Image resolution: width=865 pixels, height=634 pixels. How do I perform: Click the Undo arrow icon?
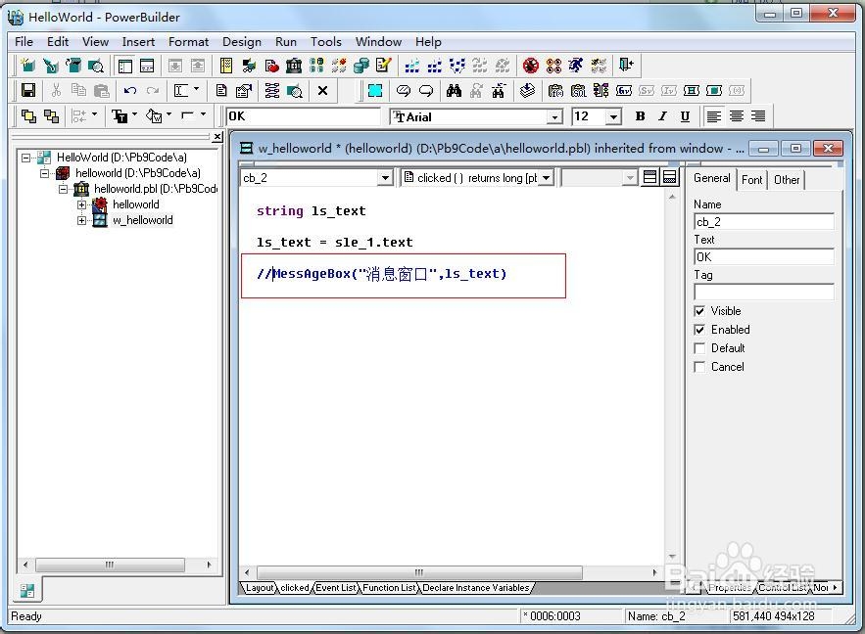point(130,90)
